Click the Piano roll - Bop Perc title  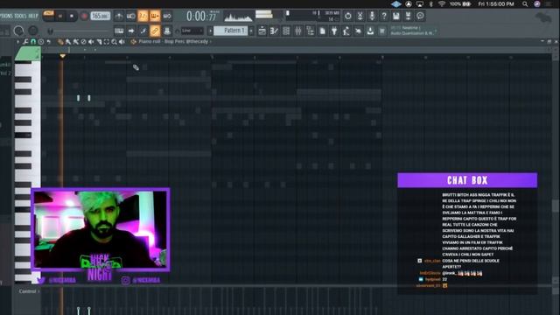(173, 42)
